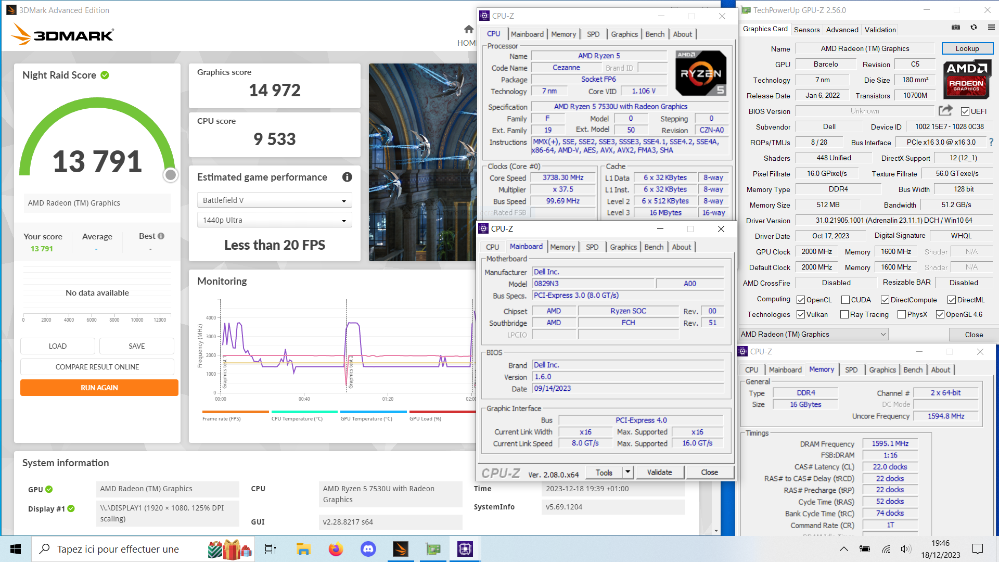Switch to CPU-Z taskbar icon
Image resolution: width=999 pixels, height=562 pixels.
pyautogui.click(x=465, y=549)
